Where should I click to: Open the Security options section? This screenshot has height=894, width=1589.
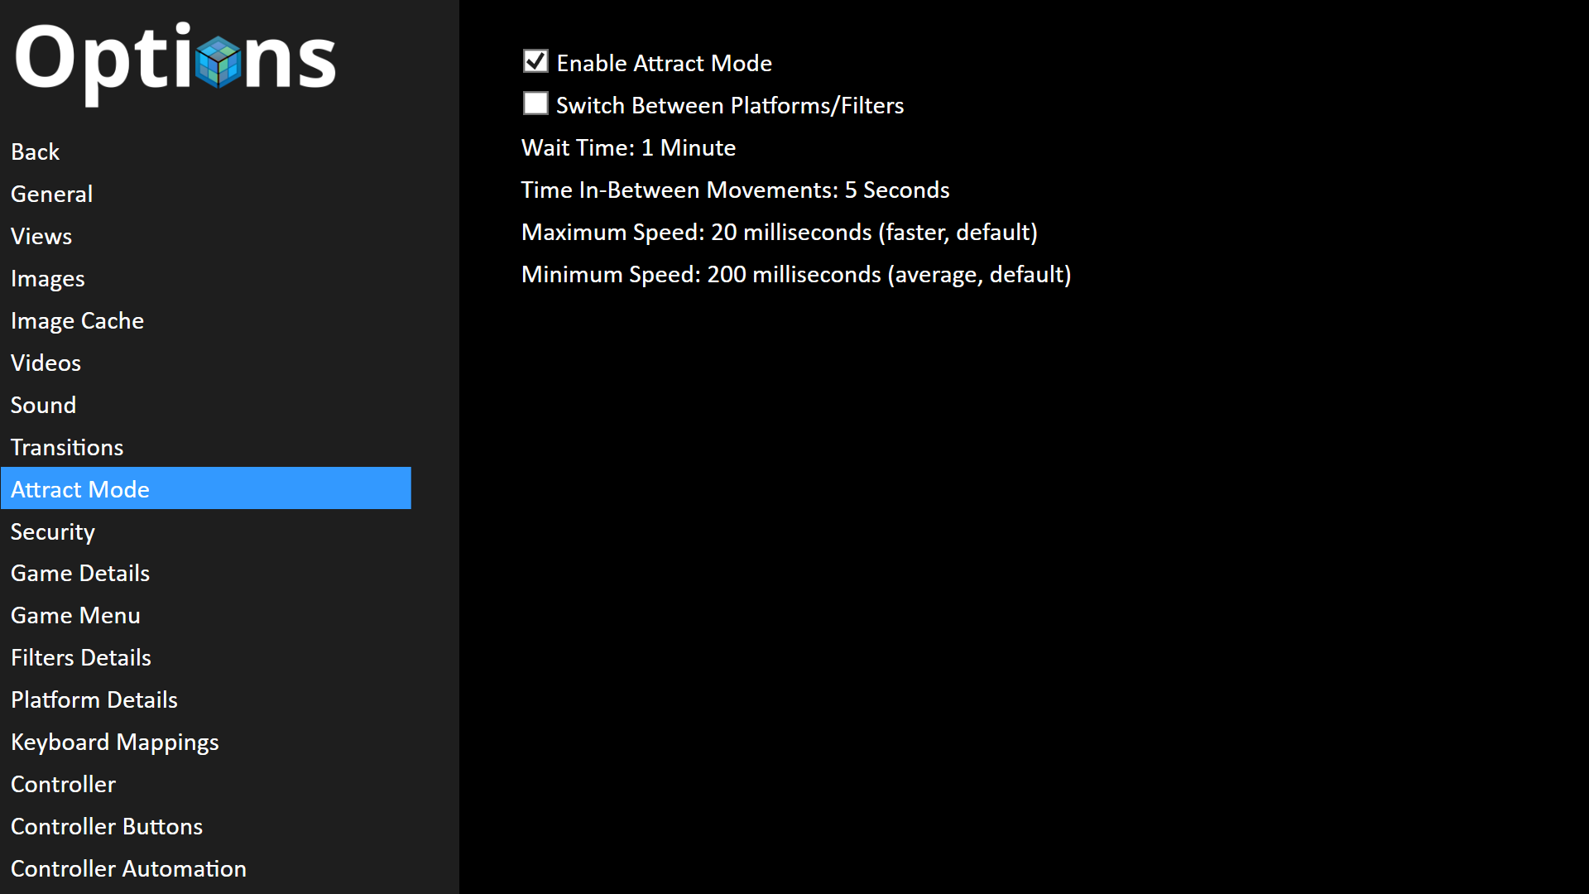pos(52,531)
